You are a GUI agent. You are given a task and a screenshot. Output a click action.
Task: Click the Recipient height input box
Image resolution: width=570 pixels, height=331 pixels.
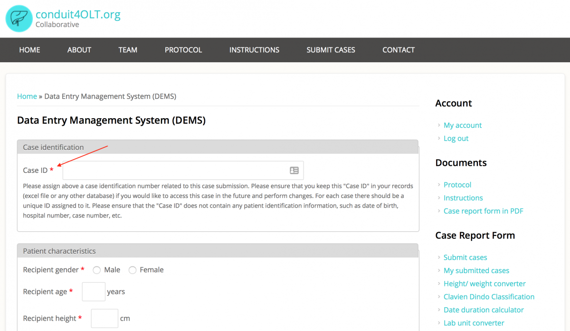104,318
